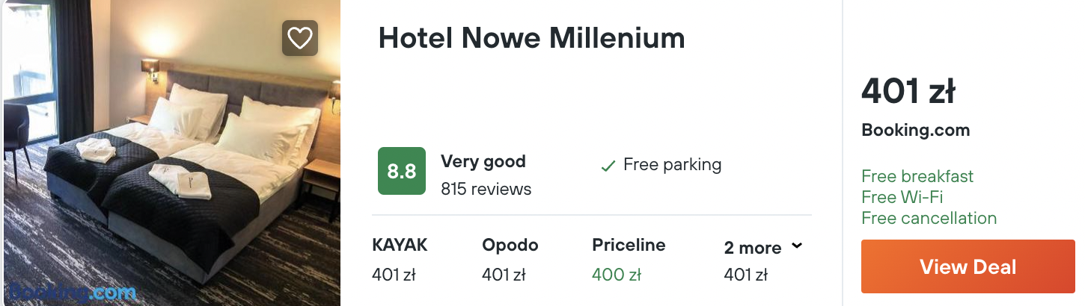Screen dimensions: 1085x306
Task: Click the green 8.8 rating badge
Action: click(x=402, y=171)
